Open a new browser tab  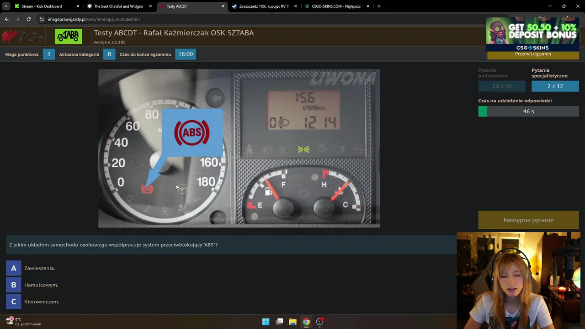tap(379, 6)
